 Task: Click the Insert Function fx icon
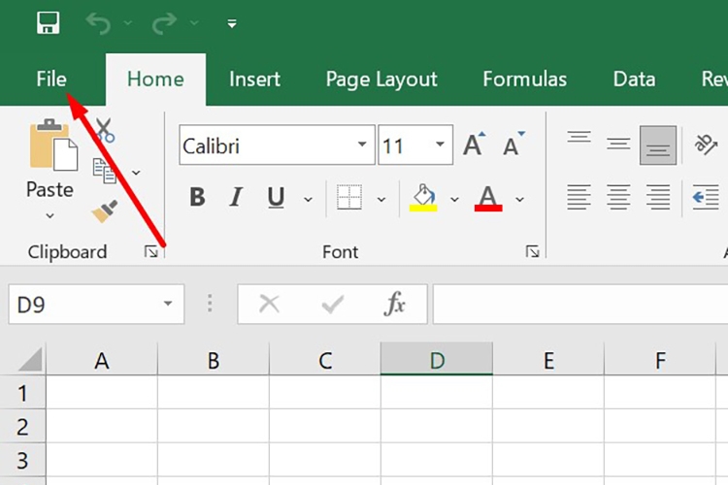point(395,304)
